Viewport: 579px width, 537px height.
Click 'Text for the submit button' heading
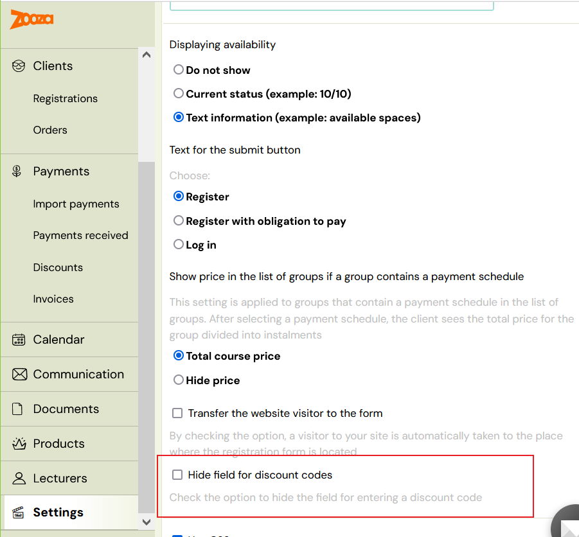pyautogui.click(x=235, y=150)
